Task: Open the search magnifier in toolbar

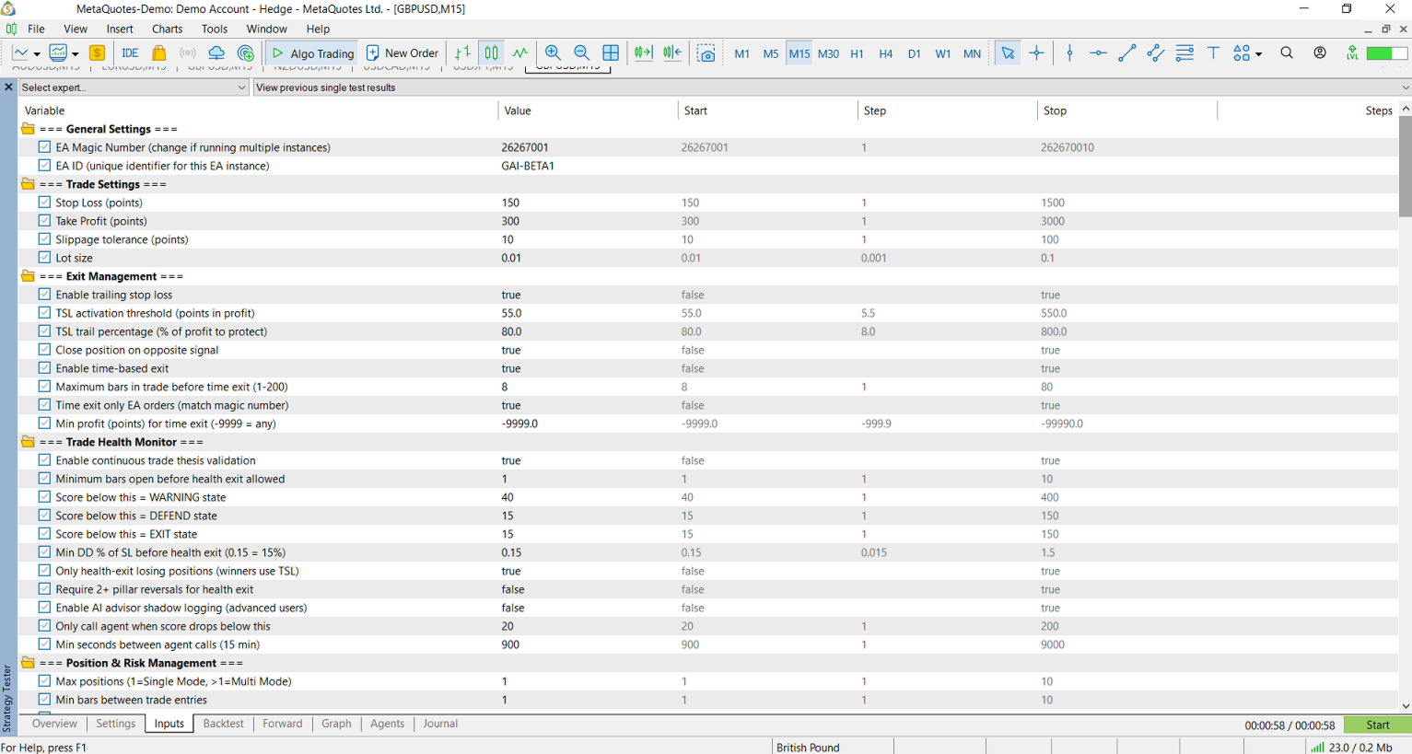Action: (x=1287, y=53)
